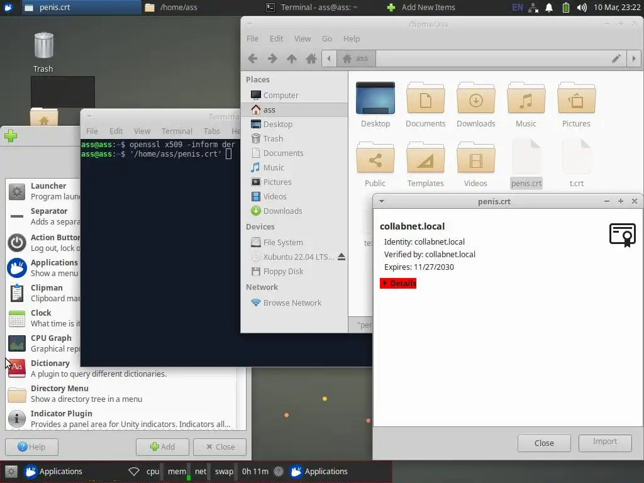This screenshot has height=483, width=644.
Task: Click the Close button in the certificate viewer
Action: pos(544,443)
